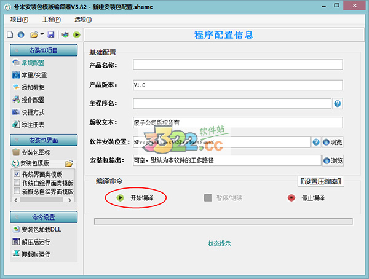The width and height of the screenshot is (369, 279).
Task: Click the 操作配置 sidebar icon
Action: coord(16,100)
